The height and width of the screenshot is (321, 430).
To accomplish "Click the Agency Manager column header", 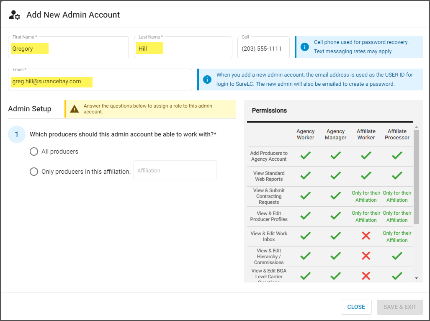I will [335, 134].
